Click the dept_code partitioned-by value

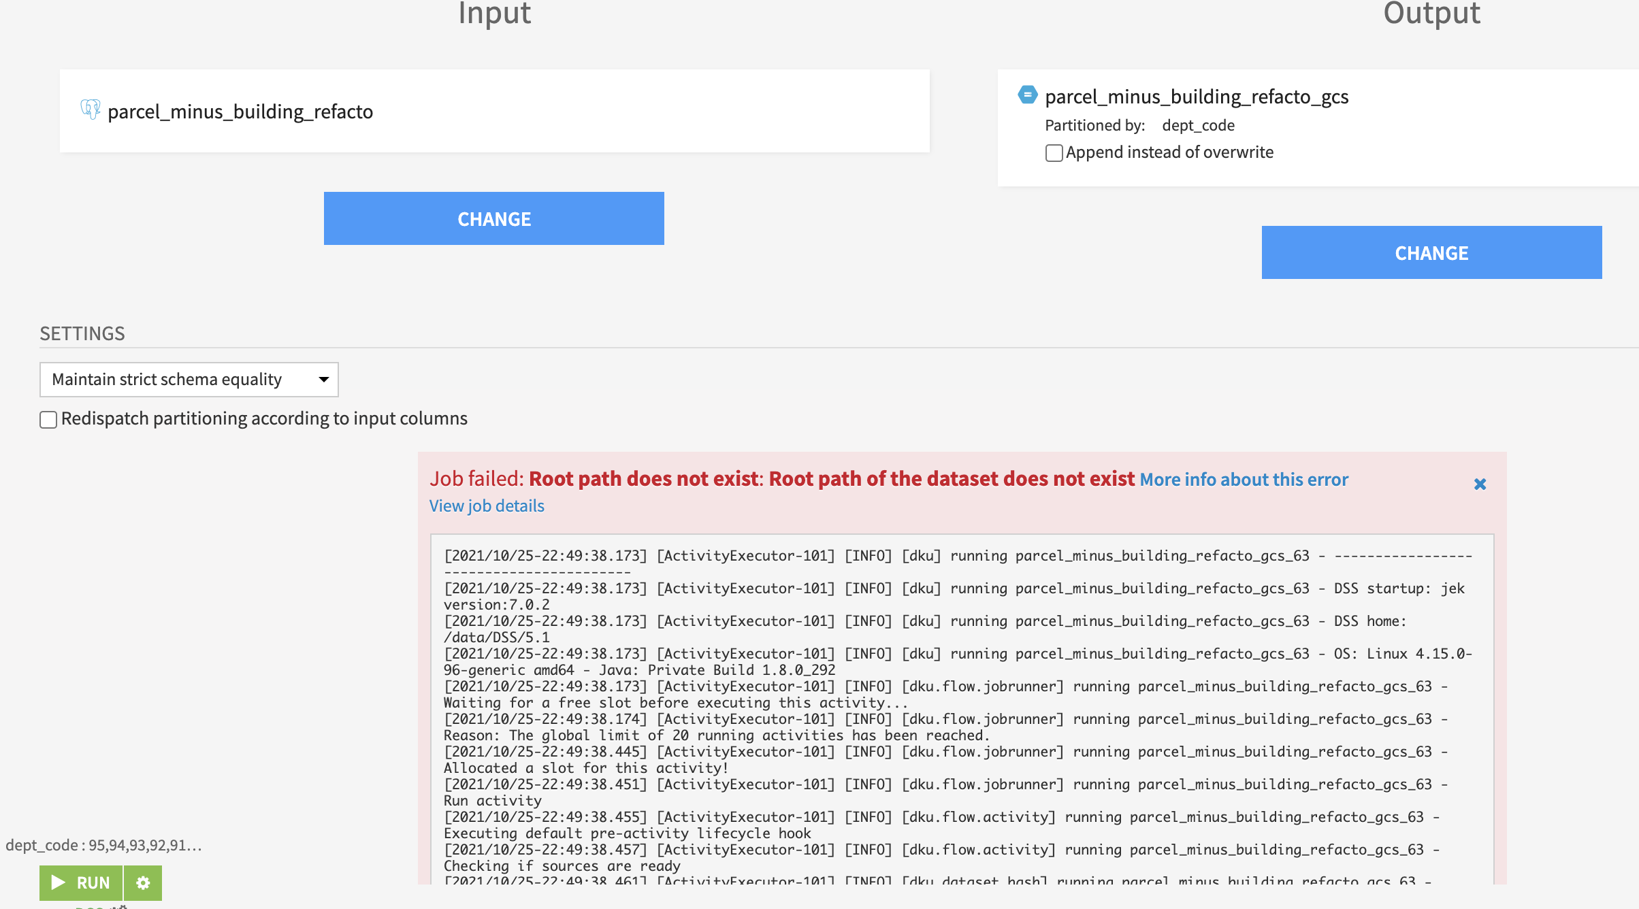1198,125
